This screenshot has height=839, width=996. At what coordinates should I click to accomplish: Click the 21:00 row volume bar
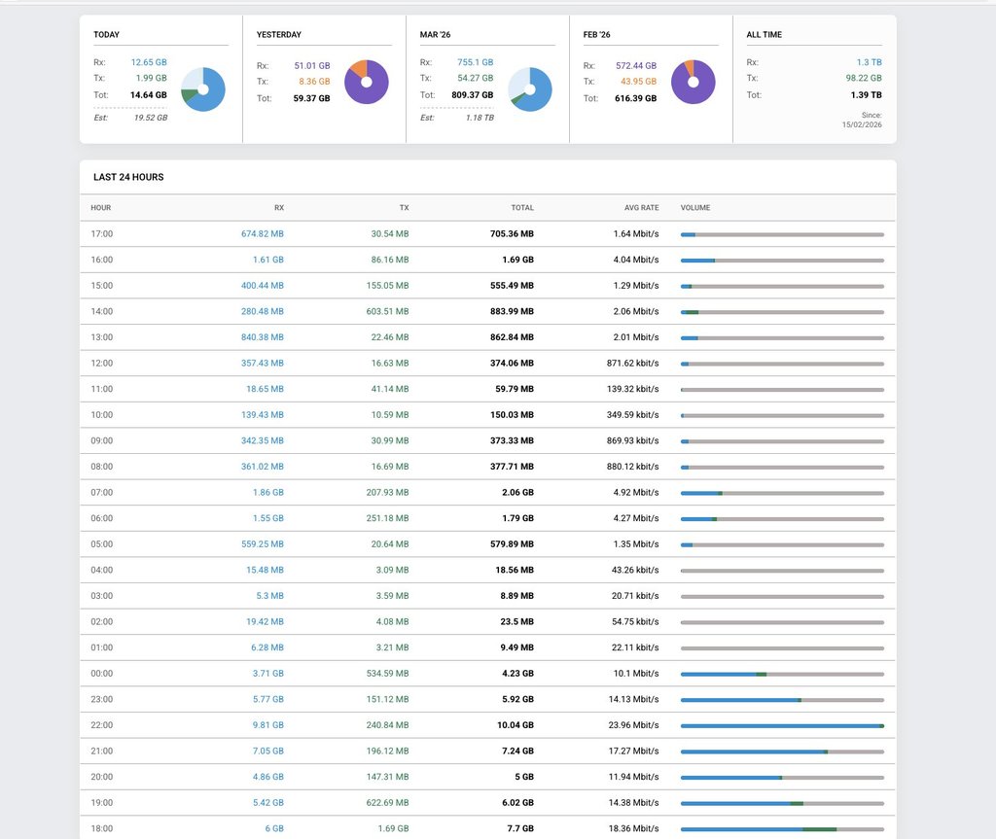coord(782,752)
